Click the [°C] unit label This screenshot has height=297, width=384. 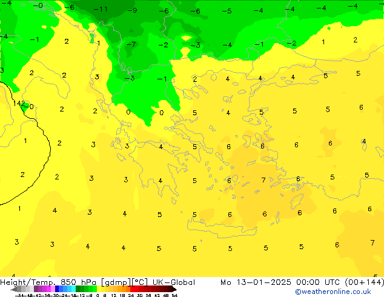140,282
